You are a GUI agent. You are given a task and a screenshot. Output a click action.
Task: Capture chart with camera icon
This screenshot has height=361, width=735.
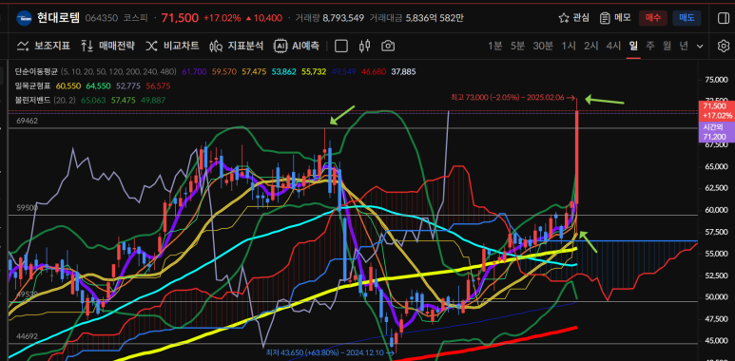coord(388,46)
